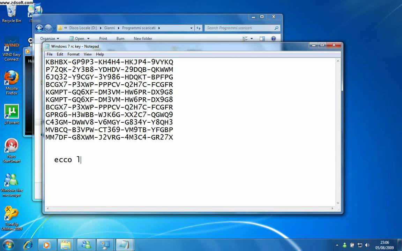
Task: Expand the view options dropdown arrow
Action: coord(252,39)
